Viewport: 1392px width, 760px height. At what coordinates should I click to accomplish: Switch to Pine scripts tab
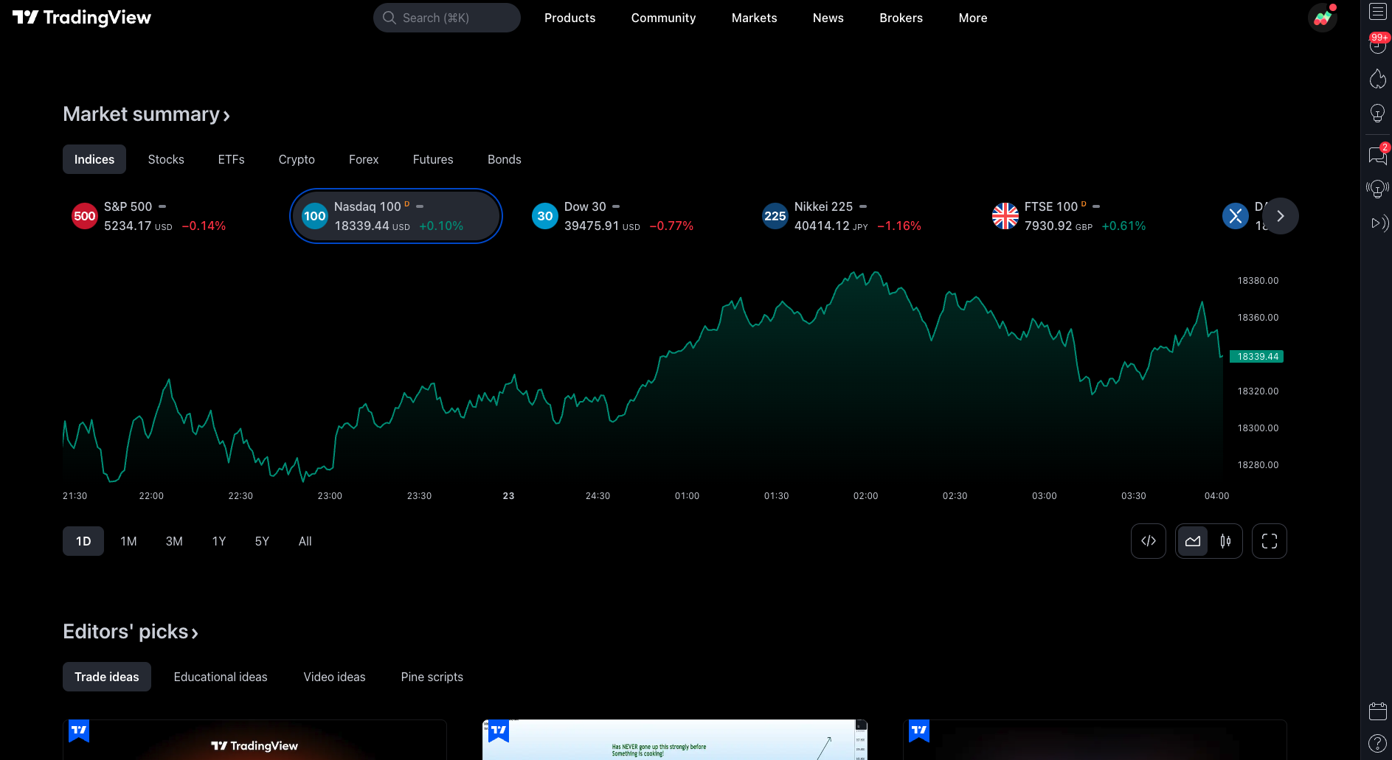click(432, 677)
